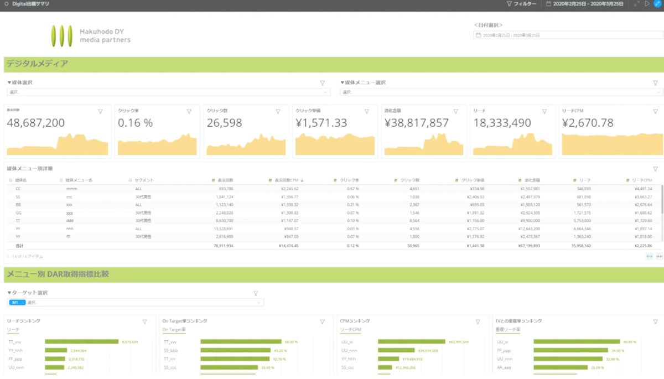Click the 消化金額 column header

click(531, 180)
